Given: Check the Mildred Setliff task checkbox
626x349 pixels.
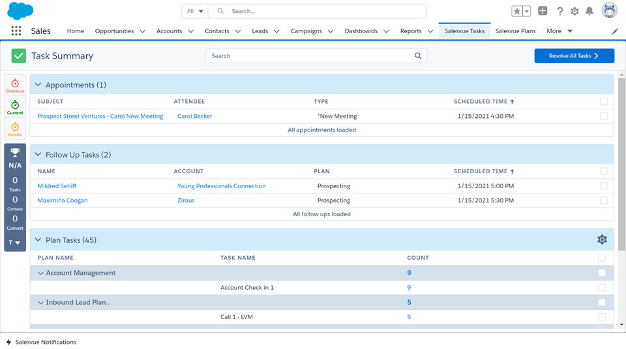Looking at the screenshot, I should (603, 186).
